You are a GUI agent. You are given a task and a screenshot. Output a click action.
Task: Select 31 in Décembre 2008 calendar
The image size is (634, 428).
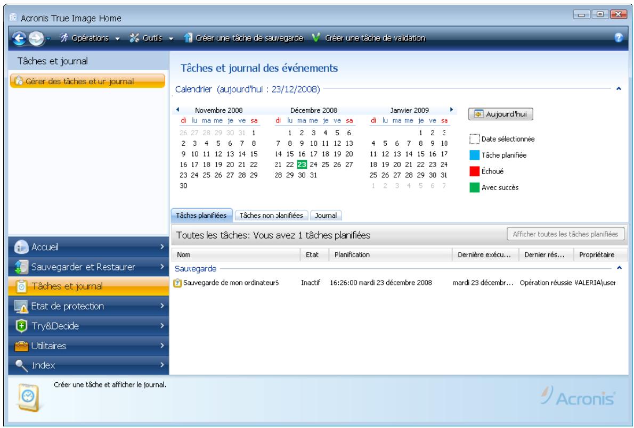click(313, 175)
